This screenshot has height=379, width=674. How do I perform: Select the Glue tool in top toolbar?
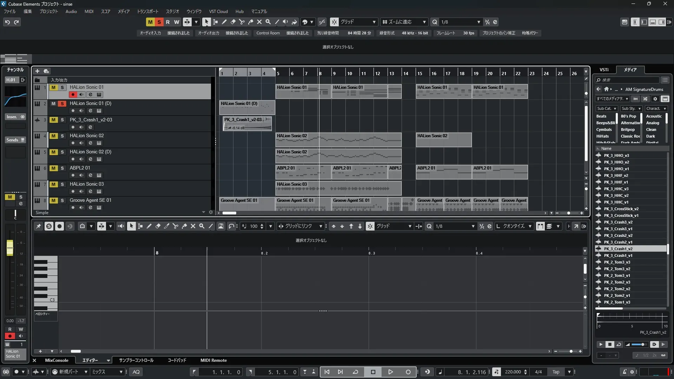coord(251,22)
